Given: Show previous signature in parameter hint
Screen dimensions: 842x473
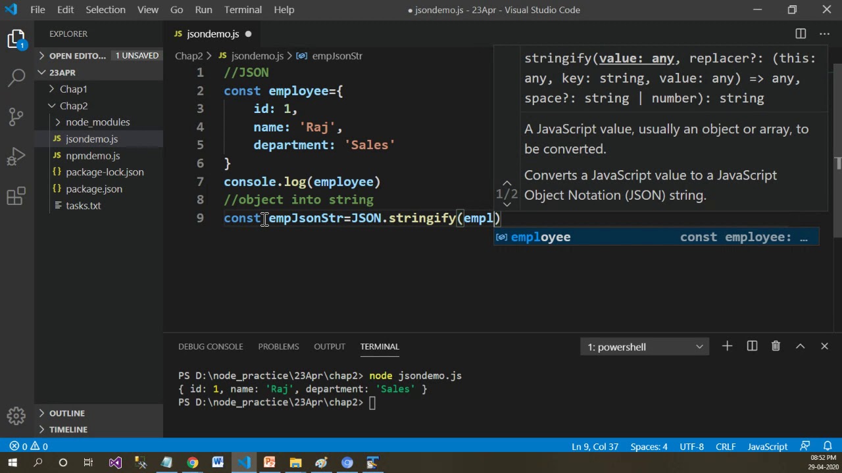Looking at the screenshot, I should point(507,184).
